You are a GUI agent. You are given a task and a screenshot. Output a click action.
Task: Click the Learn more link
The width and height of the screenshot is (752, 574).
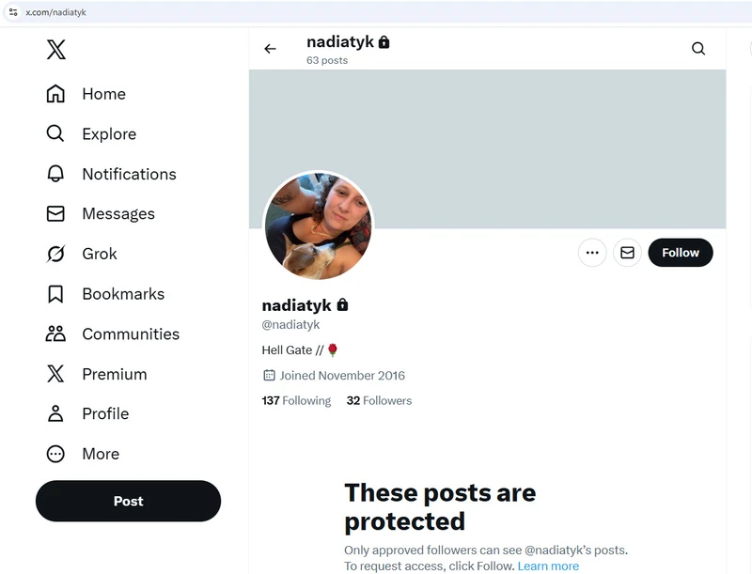point(548,566)
